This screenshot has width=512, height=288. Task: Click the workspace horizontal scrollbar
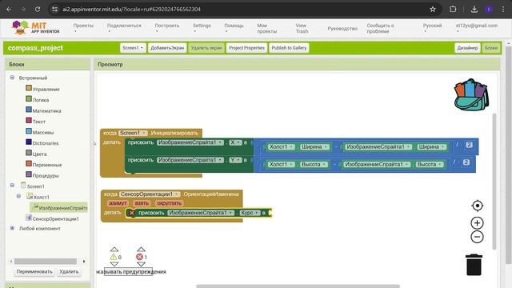click(298, 286)
